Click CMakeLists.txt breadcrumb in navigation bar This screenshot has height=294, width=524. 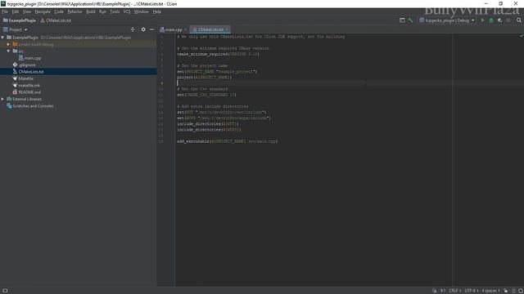point(56,20)
